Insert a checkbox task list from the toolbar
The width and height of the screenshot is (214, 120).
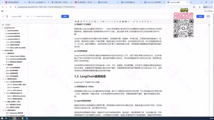click(95, 21)
